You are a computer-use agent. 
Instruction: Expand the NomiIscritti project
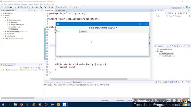(x=1, y=13)
